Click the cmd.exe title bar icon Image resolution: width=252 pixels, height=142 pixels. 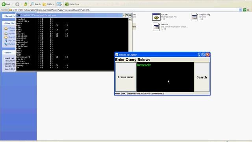pos(19,15)
